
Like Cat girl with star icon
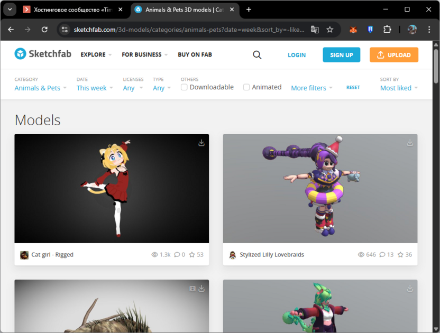pos(192,255)
